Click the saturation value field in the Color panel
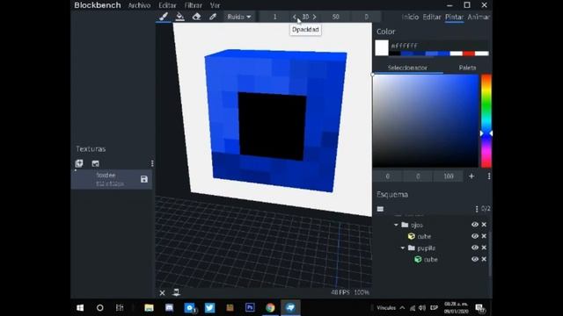563x316 pixels. coord(418,176)
